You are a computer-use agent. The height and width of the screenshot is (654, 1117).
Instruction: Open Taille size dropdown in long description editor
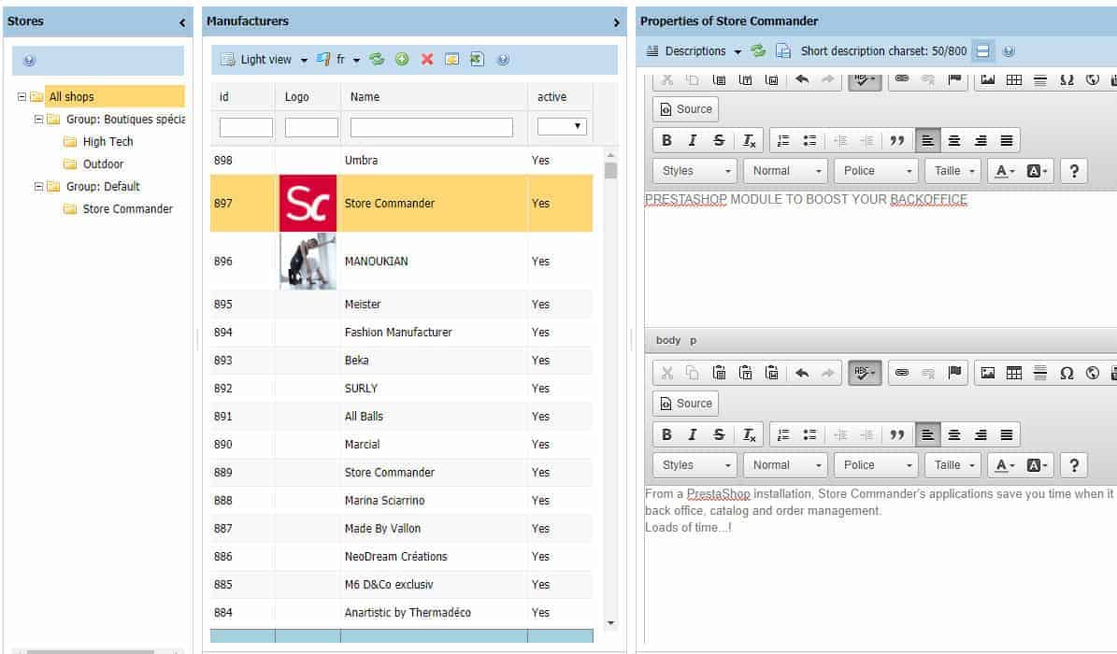click(x=953, y=465)
